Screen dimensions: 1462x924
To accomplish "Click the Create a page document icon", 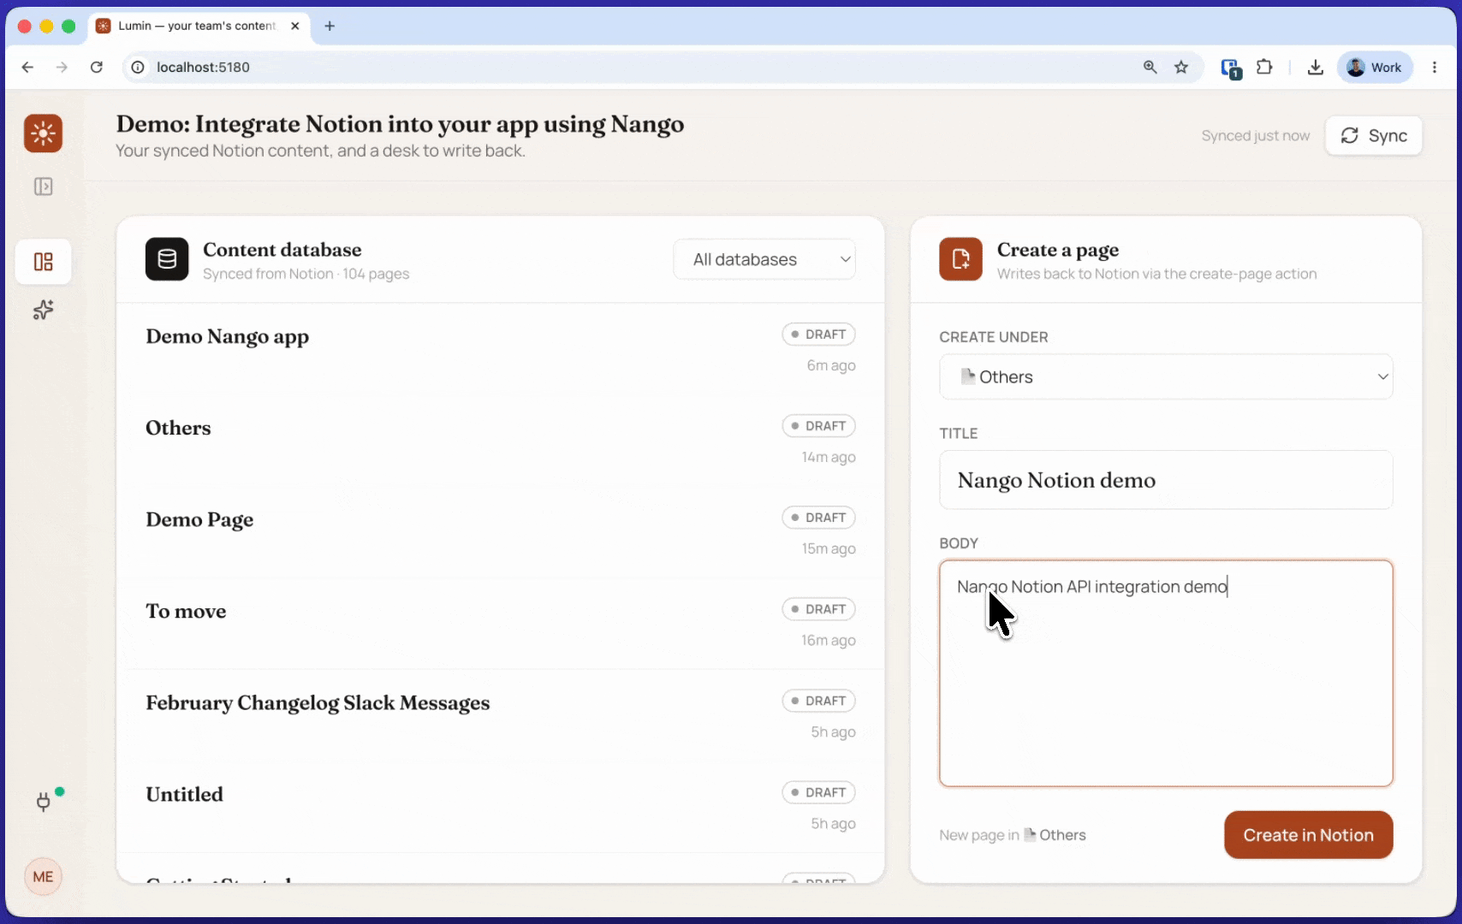I will pyautogui.click(x=960, y=259).
